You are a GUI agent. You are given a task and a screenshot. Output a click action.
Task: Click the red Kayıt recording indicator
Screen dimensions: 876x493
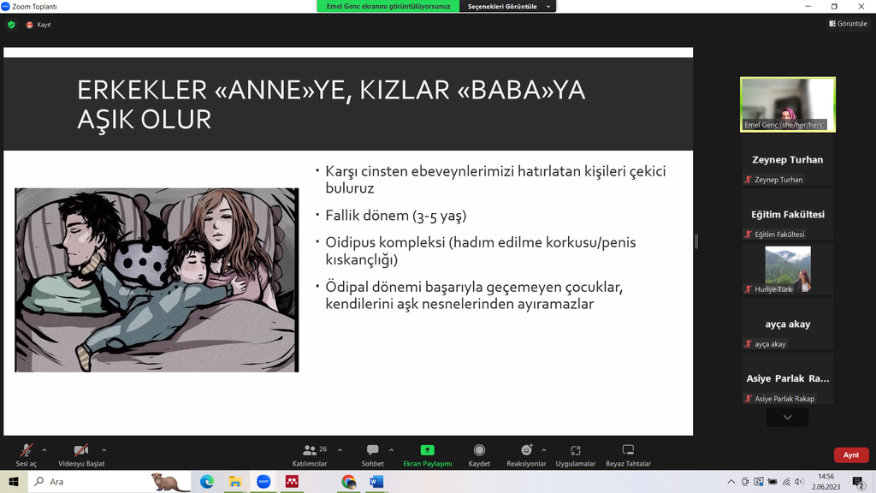[38, 25]
